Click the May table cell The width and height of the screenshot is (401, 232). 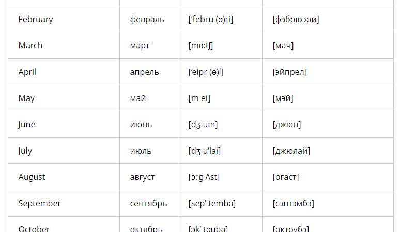[26, 98]
